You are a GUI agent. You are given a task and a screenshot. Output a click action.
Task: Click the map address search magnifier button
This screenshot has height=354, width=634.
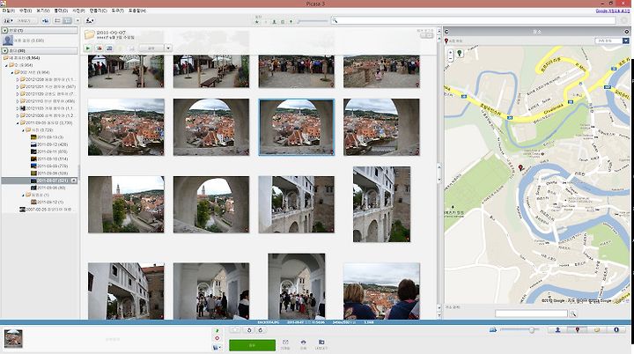click(573, 313)
